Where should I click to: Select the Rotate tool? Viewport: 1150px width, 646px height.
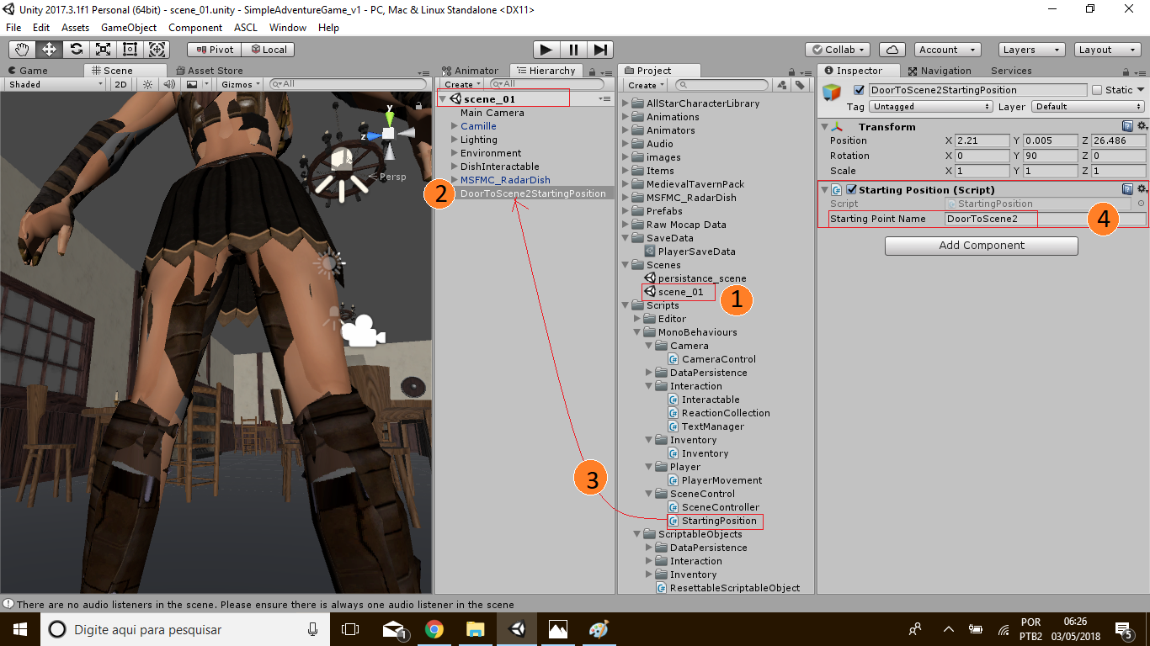tap(76, 50)
